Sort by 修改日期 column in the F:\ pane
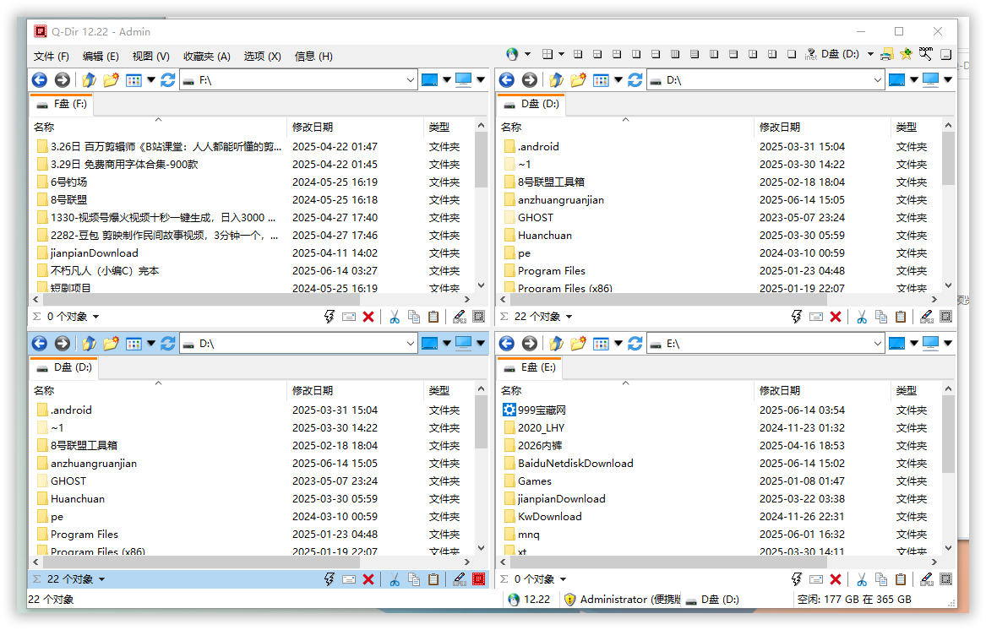The height and width of the screenshot is (630, 986). 356,127
